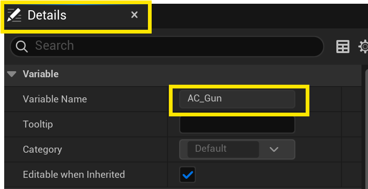Close the Details tab
368x189 pixels.
pyautogui.click(x=134, y=15)
